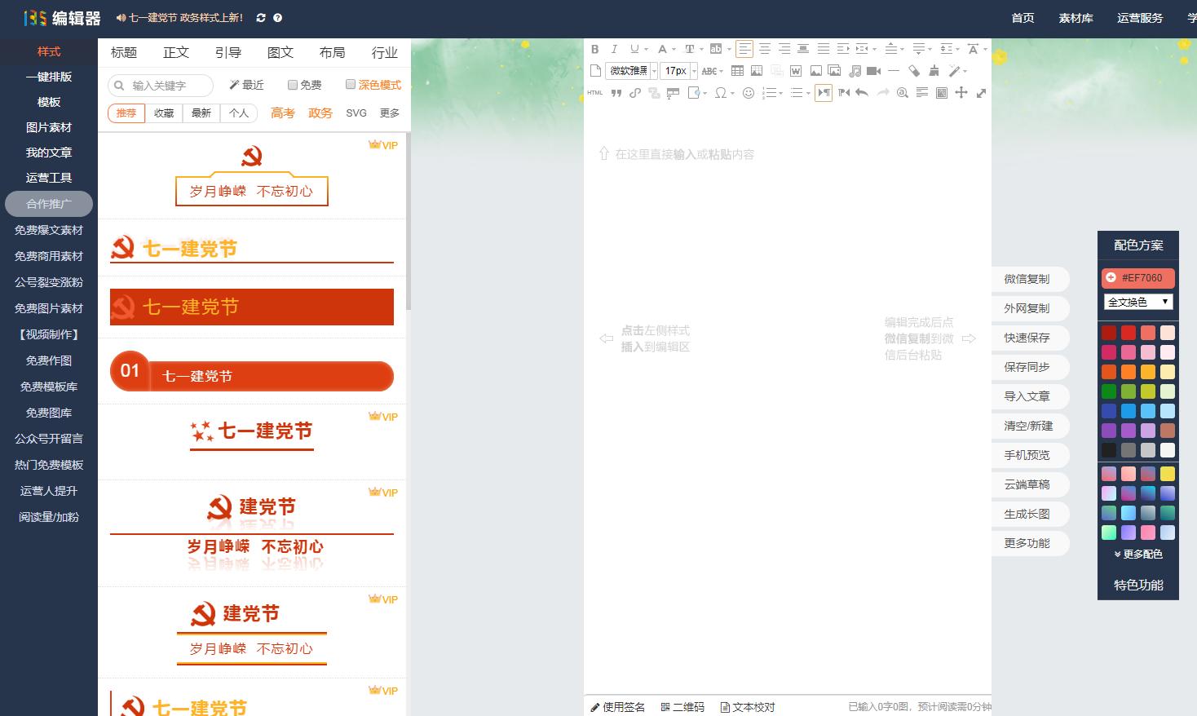Screen dimensions: 1197x716
Task: Enable the 免费 filter checkbox
Action: [291, 85]
